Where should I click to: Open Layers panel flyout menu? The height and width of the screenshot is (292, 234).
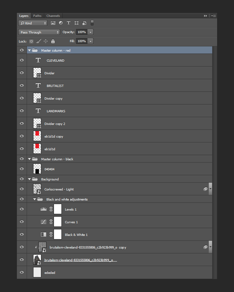(214, 16)
